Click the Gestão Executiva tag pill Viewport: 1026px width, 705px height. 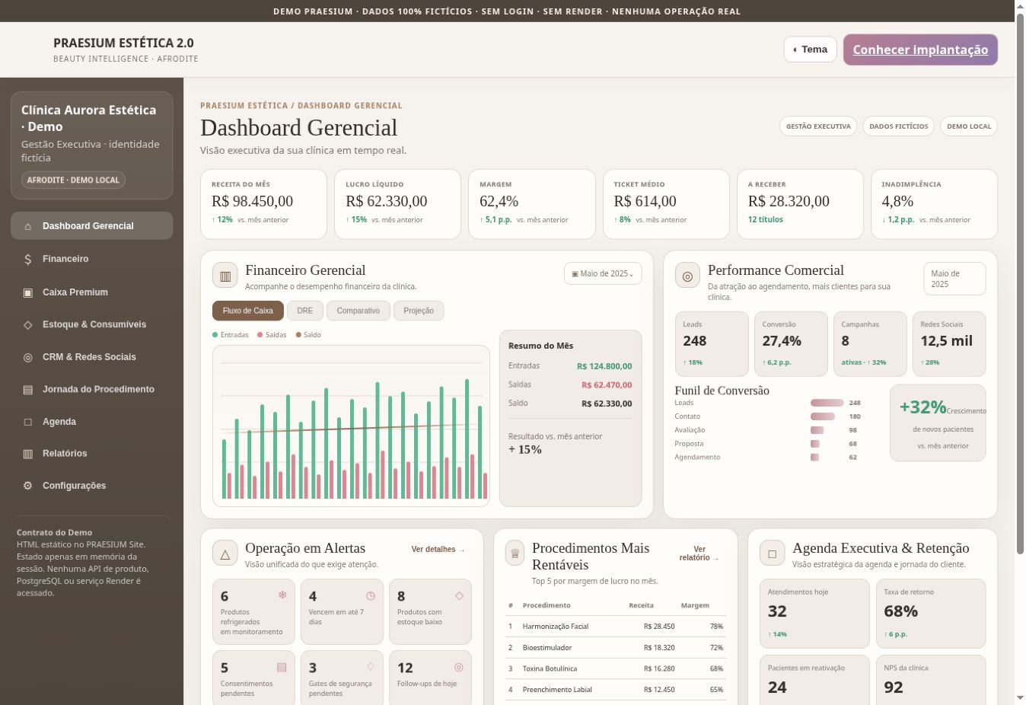point(818,126)
